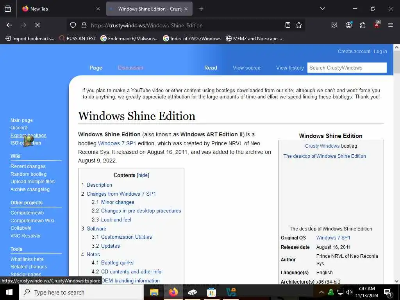Image resolution: width=400 pixels, height=300 pixels.
Task: Switch to the New Tab tab
Action: click(61, 9)
